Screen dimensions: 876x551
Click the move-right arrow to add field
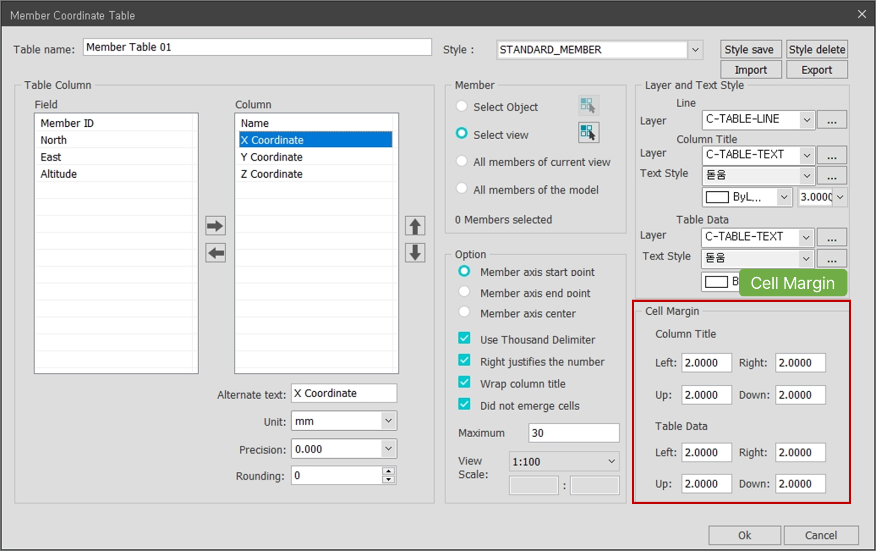(x=215, y=225)
